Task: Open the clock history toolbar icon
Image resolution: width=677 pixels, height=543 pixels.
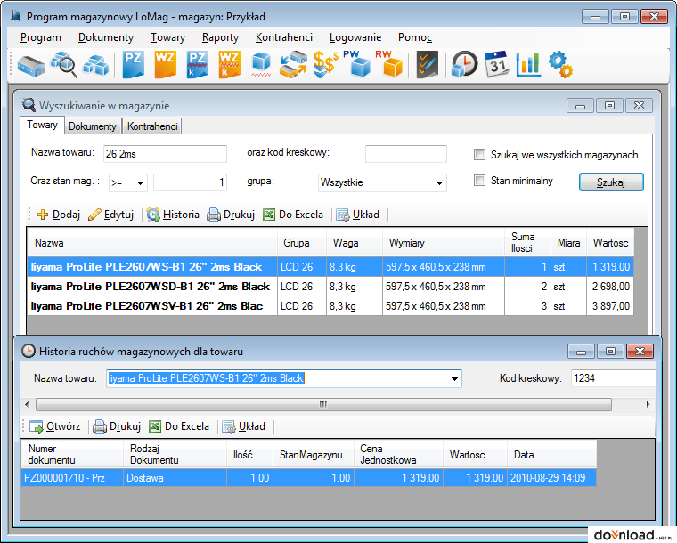Action: pos(465,65)
